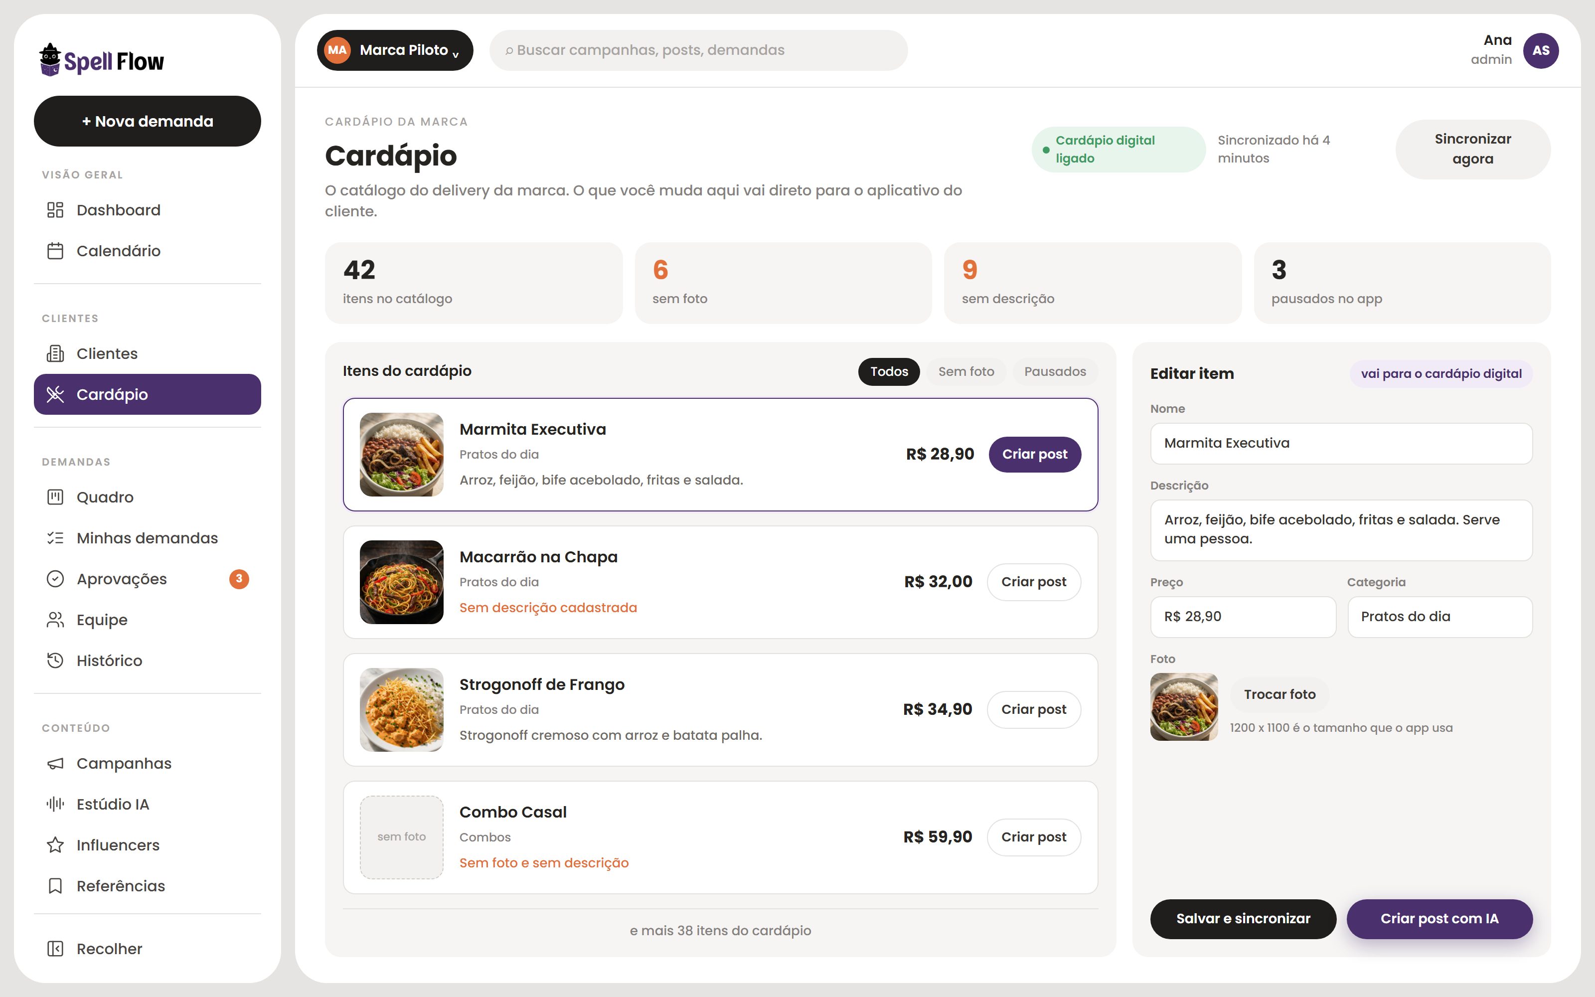Expand the 'e mais 38 itens do cardápio' list
The height and width of the screenshot is (997, 1595).
(720, 930)
